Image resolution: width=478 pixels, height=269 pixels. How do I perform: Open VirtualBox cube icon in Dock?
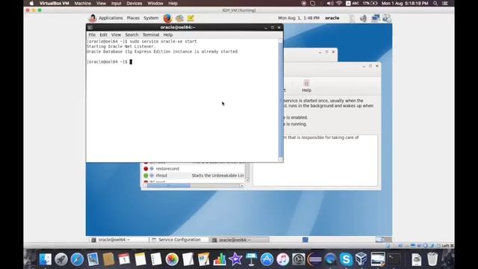click(361, 259)
